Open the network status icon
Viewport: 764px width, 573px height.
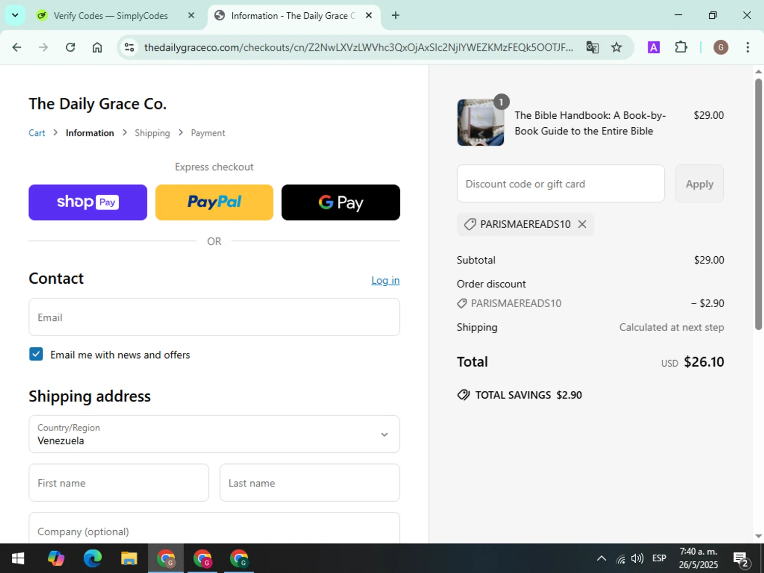(x=620, y=559)
